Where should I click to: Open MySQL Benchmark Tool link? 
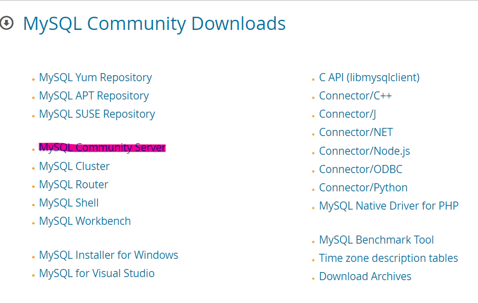click(376, 240)
